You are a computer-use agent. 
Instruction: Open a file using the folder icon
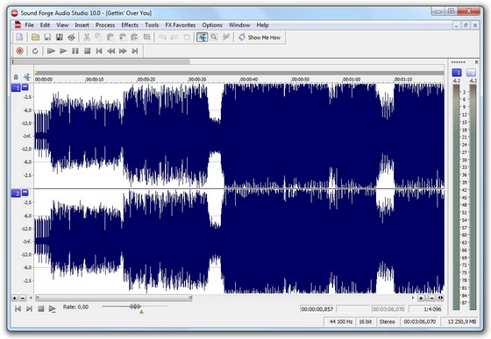coord(35,37)
